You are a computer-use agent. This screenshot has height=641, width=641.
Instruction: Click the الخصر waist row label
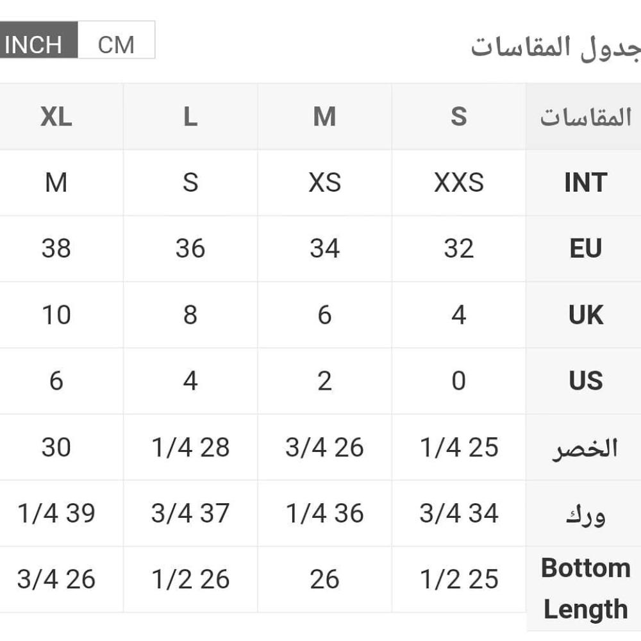pyautogui.click(x=585, y=448)
